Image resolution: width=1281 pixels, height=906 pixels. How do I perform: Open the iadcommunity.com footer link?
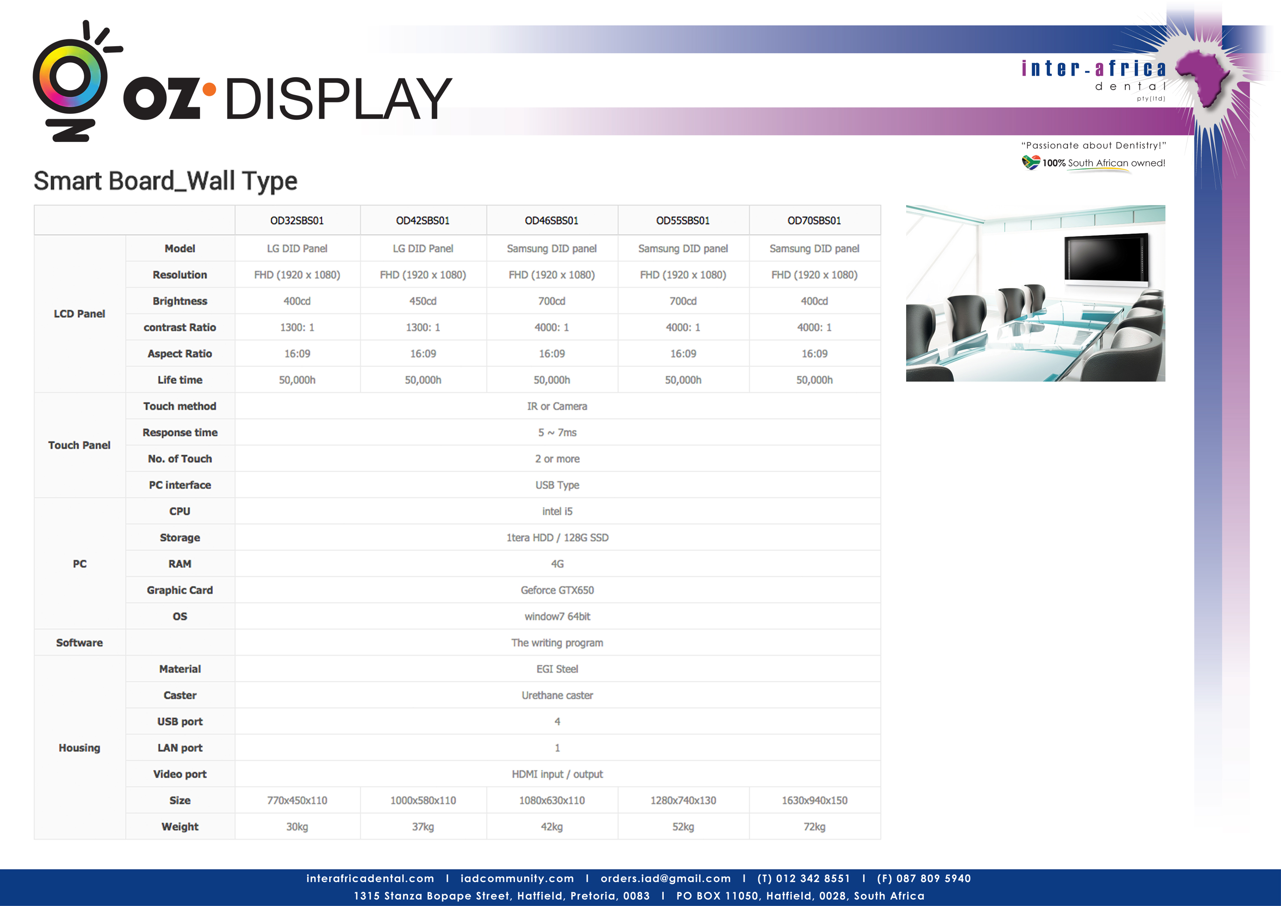point(517,878)
